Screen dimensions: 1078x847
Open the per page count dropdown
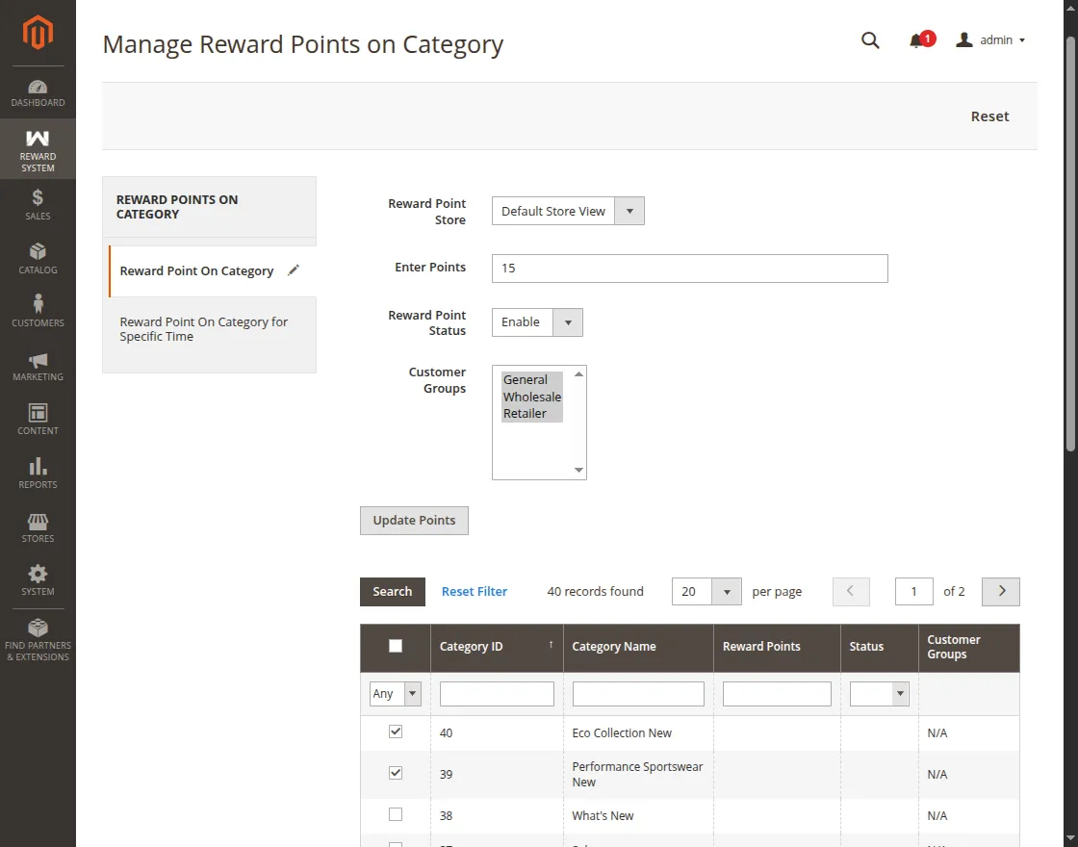[x=706, y=591]
